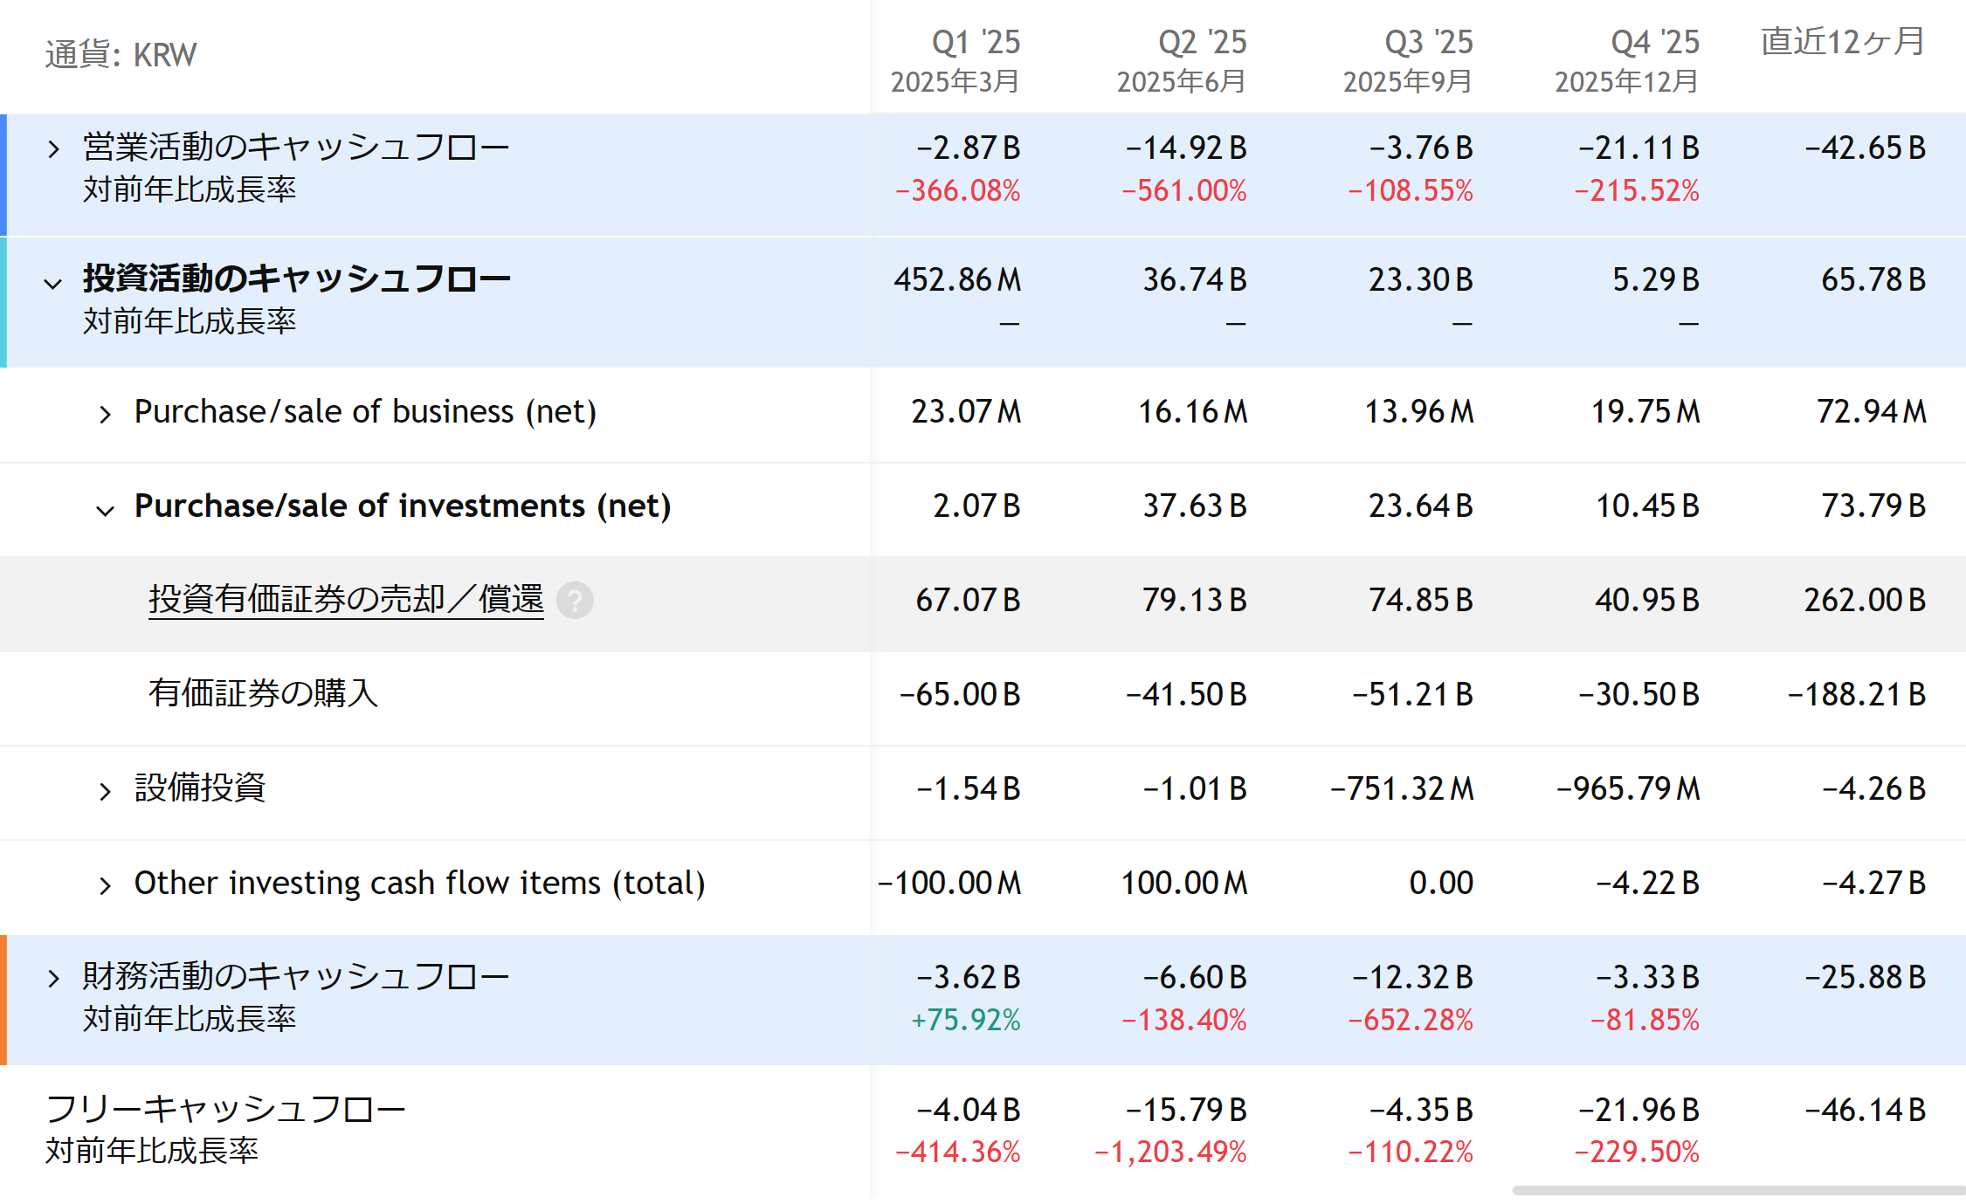Expand 営業活動のキャッシュフロー row
This screenshot has height=1204, width=1966.
(x=54, y=149)
